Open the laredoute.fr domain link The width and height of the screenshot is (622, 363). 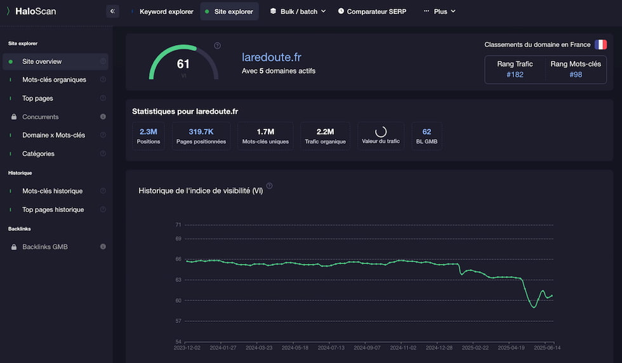pyautogui.click(x=272, y=57)
